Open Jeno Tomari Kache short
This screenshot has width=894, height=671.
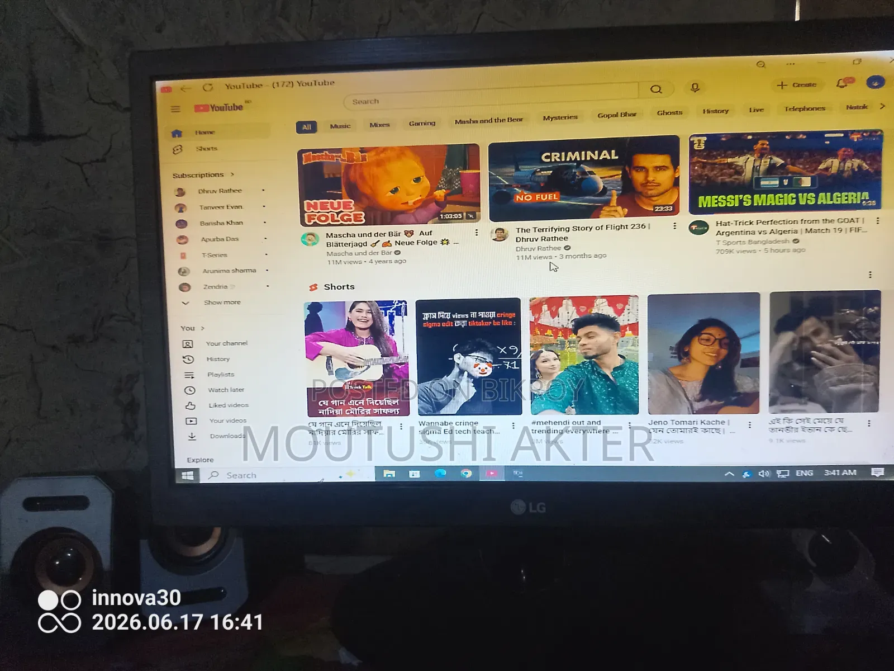(703, 353)
